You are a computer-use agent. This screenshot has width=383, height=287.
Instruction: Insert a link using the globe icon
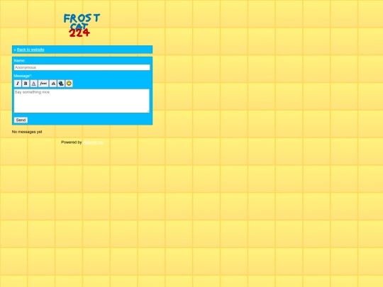point(61,84)
